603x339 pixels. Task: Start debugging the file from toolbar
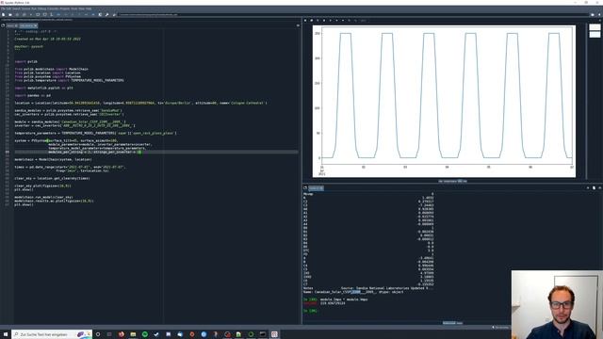coord(58,15)
